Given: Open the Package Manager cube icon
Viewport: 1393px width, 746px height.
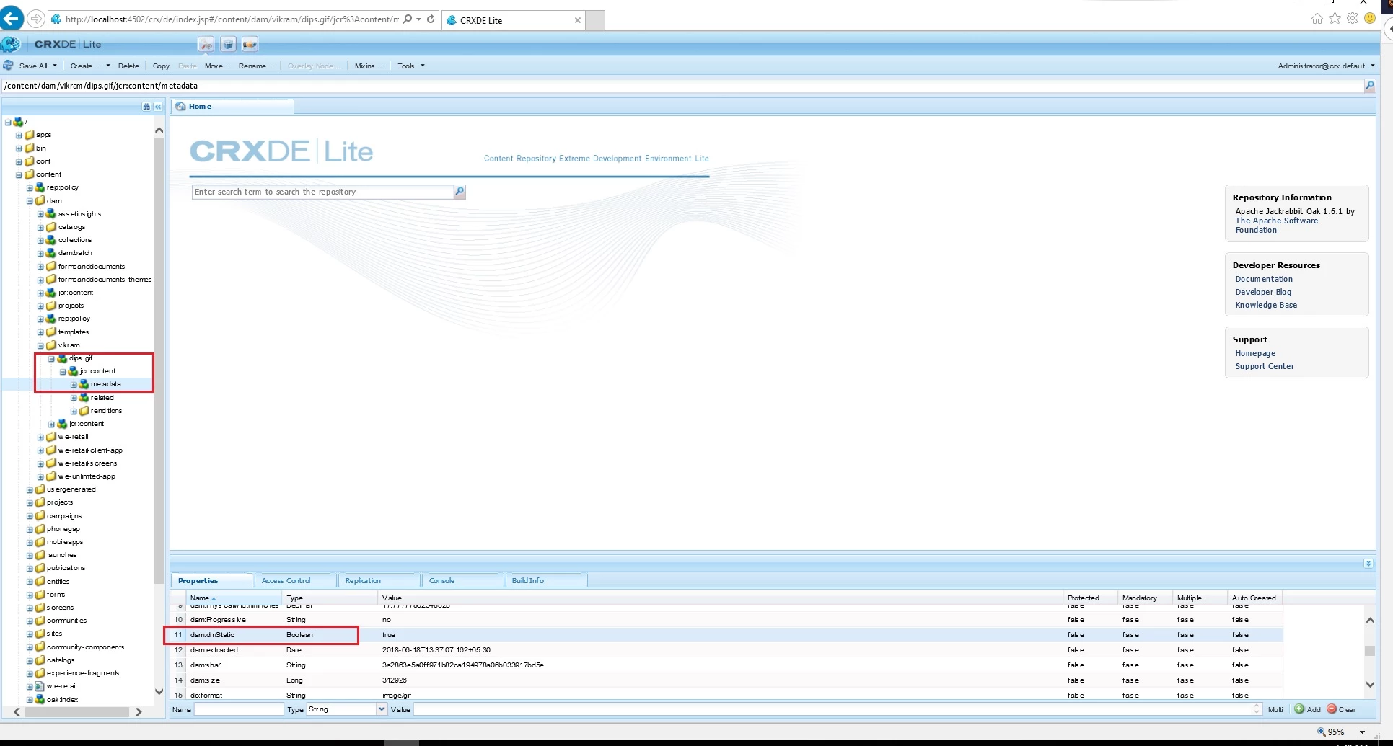Looking at the screenshot, I should point(228,45).
